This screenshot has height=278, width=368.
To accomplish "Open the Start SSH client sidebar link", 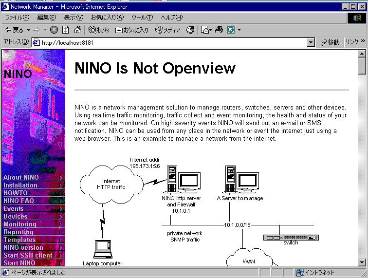I will point(28,256).
